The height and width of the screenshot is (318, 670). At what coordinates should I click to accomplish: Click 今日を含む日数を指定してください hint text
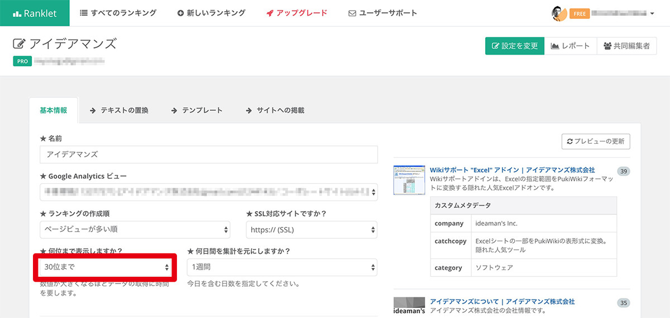tap(243, 284)
